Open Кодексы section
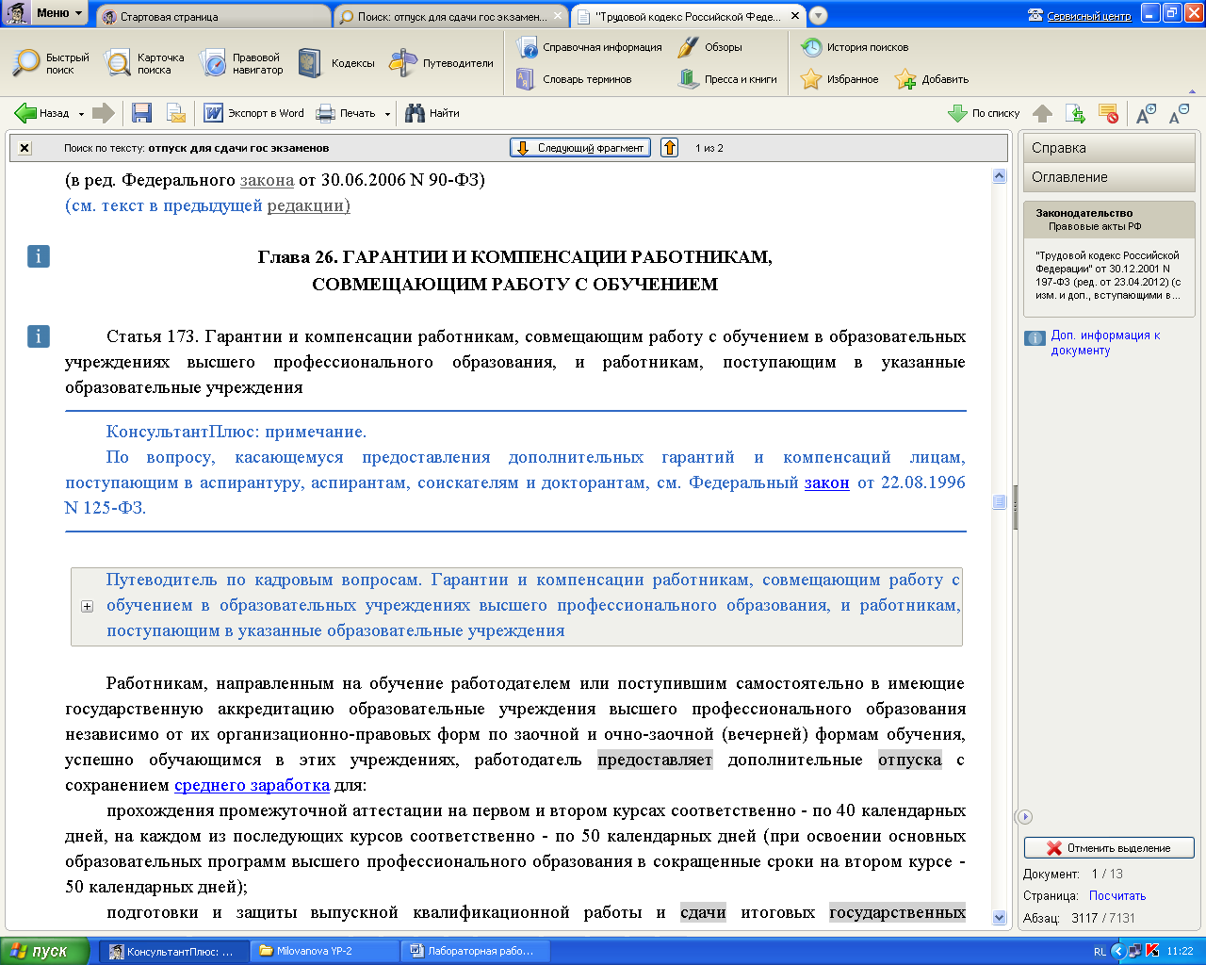 pos(336,63)
